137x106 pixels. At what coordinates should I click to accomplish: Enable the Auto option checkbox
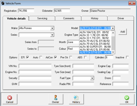tap(41, 57)
